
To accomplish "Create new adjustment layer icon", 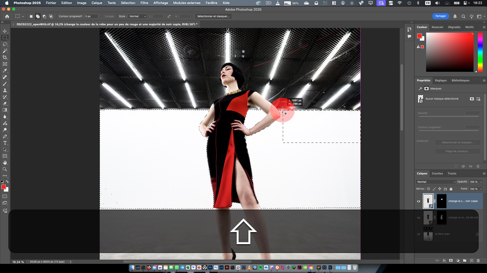I will [458, 260].
